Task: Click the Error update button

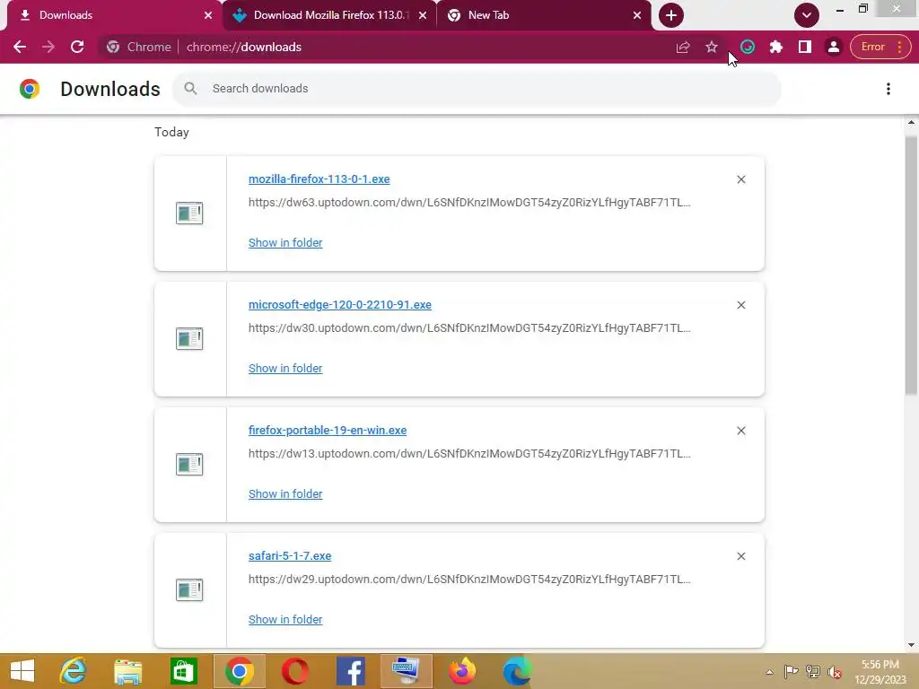Action: pyautogui.click(x=880, y=47)
